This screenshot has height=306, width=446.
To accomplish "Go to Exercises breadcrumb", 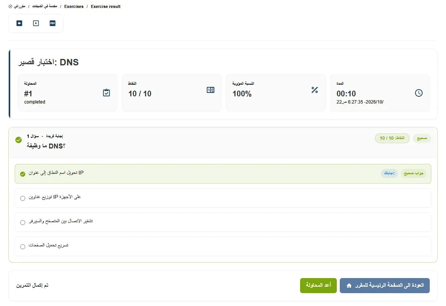I will pyautogui.click(x=74, y=6).
